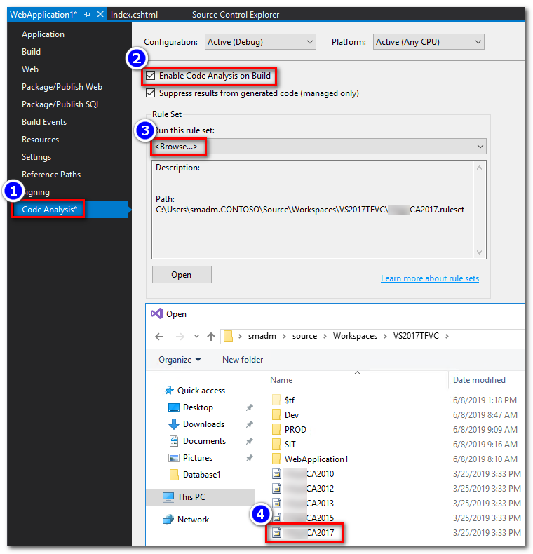Open Reference Paths page
The image size is (533, 554).
pos(51,175)
